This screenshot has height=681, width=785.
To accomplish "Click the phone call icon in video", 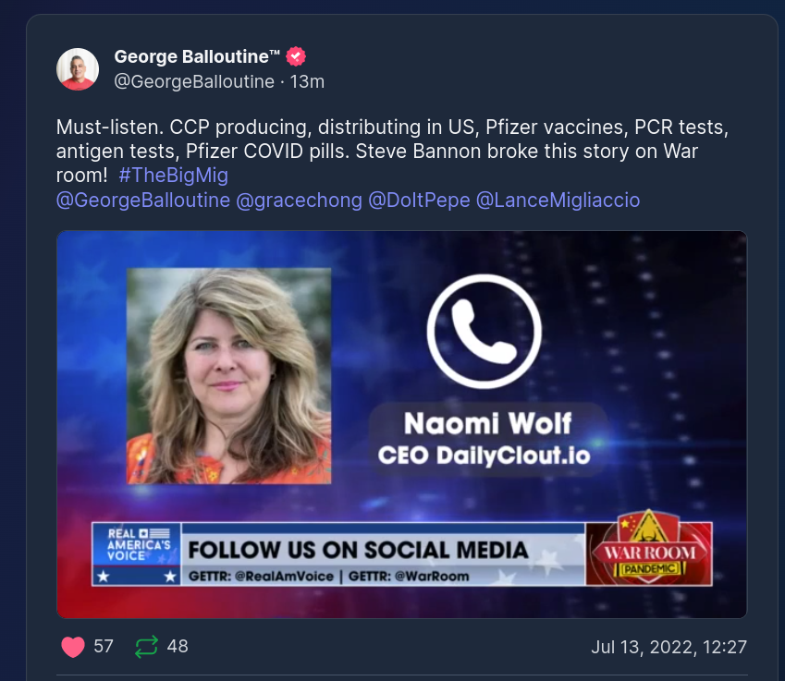I will 484,331.
